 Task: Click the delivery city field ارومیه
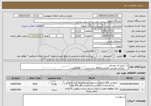107,46
